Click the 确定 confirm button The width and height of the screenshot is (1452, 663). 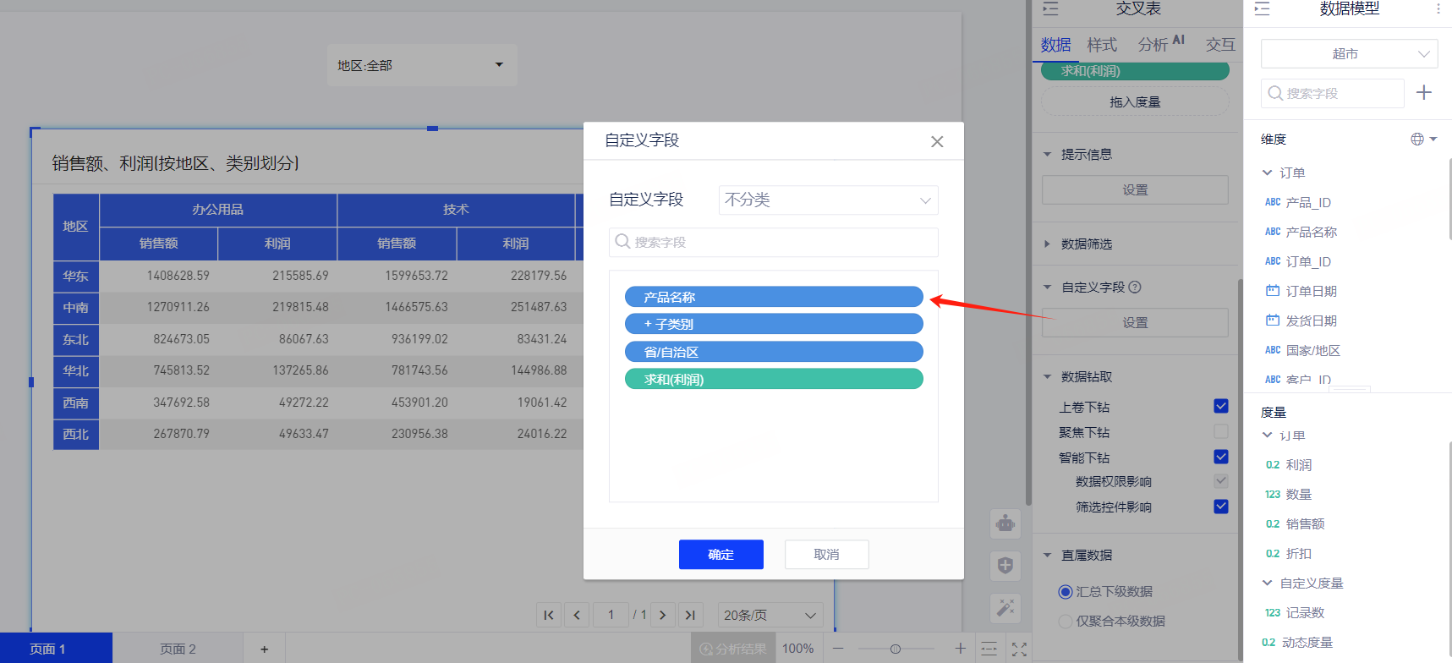coord(721,555)
